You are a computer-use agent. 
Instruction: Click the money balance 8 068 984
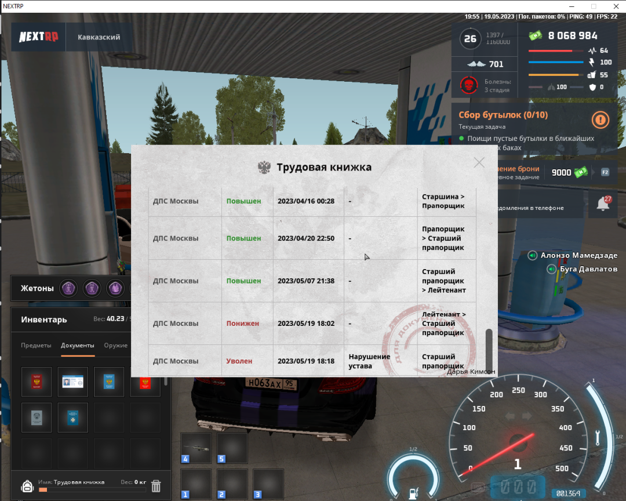coord(573,35)
